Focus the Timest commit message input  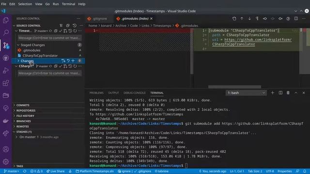click(x=49, y=38)
